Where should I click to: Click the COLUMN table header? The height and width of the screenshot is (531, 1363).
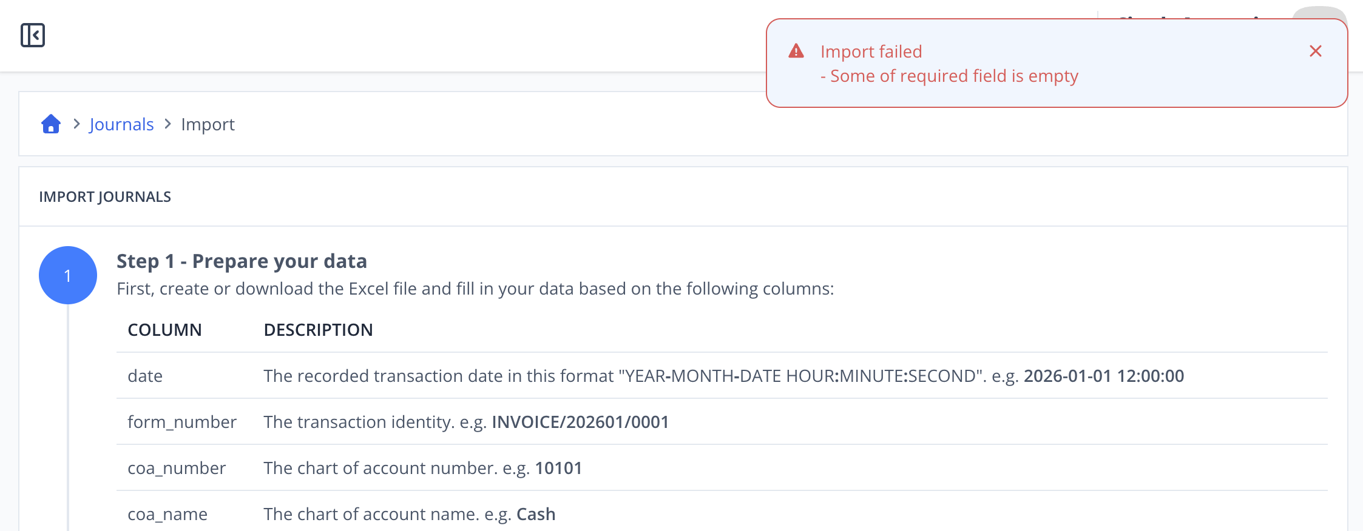(x=164, y=330)
